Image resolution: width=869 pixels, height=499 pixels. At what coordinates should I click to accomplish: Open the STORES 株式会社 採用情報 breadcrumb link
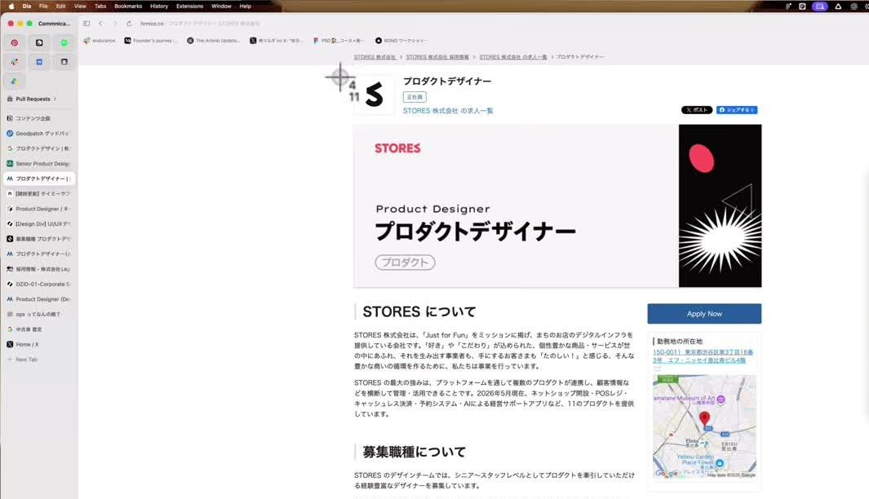point(437,57)
